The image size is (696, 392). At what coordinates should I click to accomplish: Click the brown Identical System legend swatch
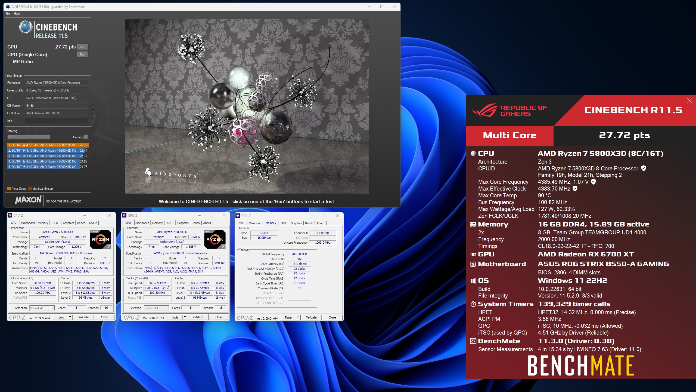point(30,189)
